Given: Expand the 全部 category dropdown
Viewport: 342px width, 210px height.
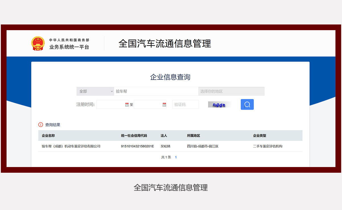Looking at the screenshot, I should click(x=95, y=91).
